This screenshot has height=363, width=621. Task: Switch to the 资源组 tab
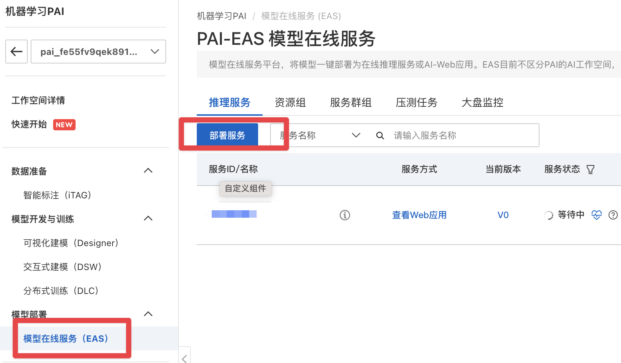pos(290,103)
